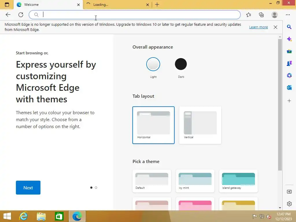The height and width of the screenshot is (222, 296).
Task: Dismiss the unsupported Windows notification bar
Action: [x=275, y=27]
